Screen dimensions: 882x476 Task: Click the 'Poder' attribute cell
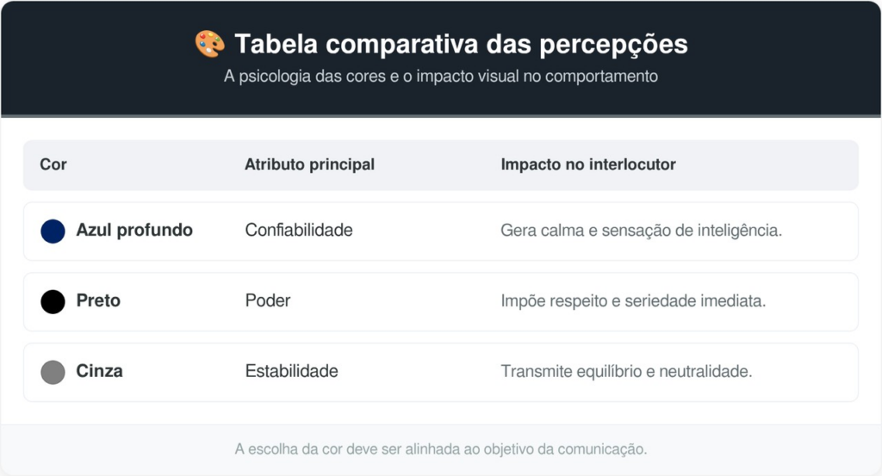pyautogui.click(x=268, y=301)
